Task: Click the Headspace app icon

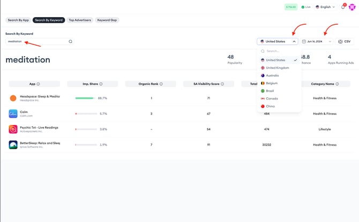Action: click(13, 98)
